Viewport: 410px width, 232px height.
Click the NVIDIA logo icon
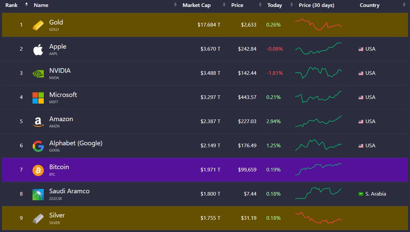coord(38,74)
